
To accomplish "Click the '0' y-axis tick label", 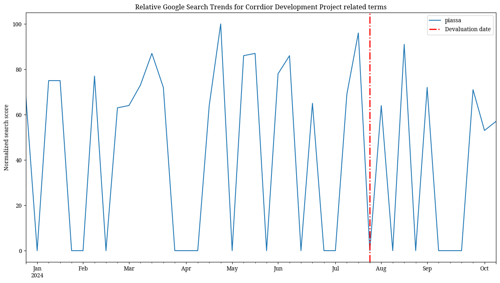I will click(19, 251).
